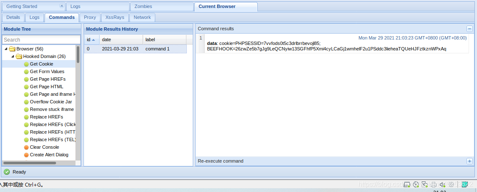The width and height of the screenshot is (477, 192).
Task: Click the PHPSESSID cookie data line
Action: [x=264, y=43]
